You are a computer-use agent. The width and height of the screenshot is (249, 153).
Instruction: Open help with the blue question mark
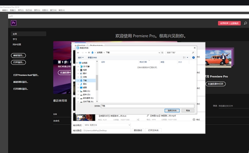coord(193,58)
